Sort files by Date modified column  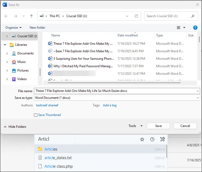tap(127, 35)
